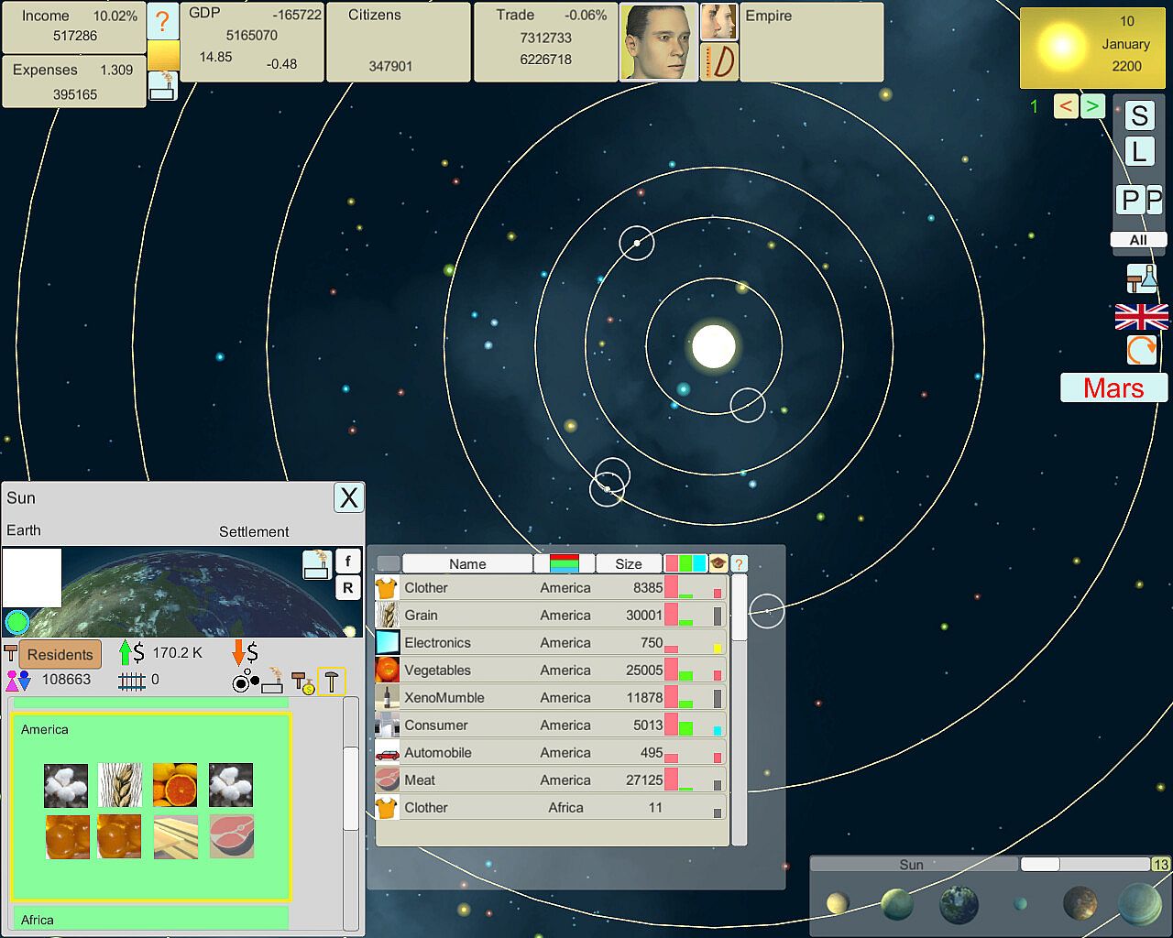The width and height of the screenshot is (1173, 938).
Task: Sort the list by Name column
Action: tap(467, 563)
